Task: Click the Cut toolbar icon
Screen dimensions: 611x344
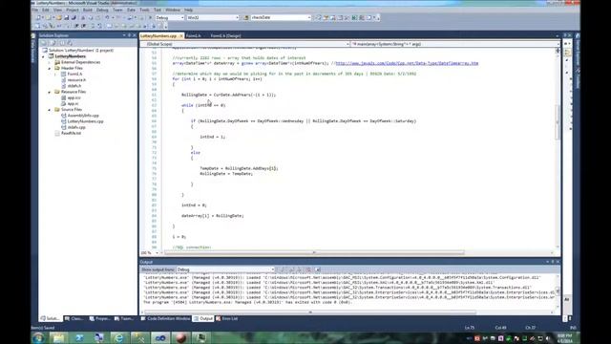Action: coord(83,17)
